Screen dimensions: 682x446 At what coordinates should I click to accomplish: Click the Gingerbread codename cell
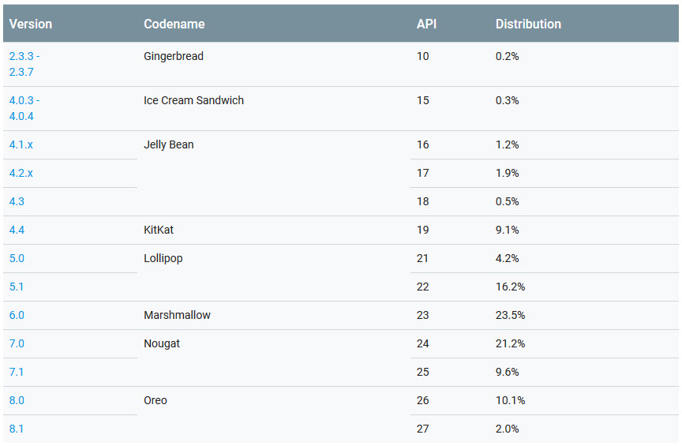174,56
